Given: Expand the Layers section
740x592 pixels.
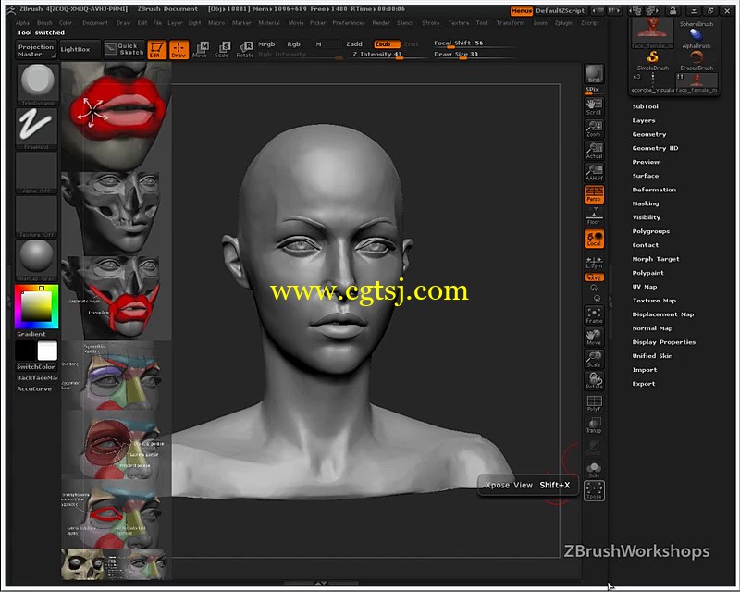Looking at the screenshot, I should [644, 120].
